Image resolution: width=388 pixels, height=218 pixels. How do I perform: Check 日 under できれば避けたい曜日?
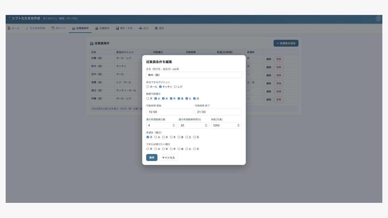click(x=194, y=149)
